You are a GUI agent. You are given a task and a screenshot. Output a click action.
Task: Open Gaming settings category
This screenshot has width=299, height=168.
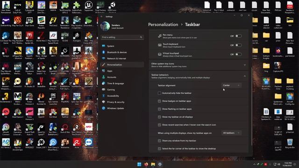pos(122,90)
